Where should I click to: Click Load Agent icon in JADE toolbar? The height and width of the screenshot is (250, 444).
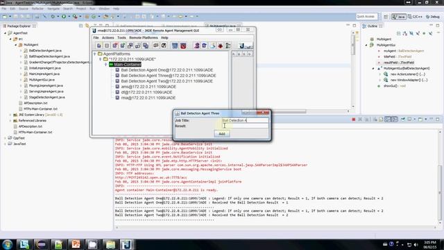[x=155, y=46]
